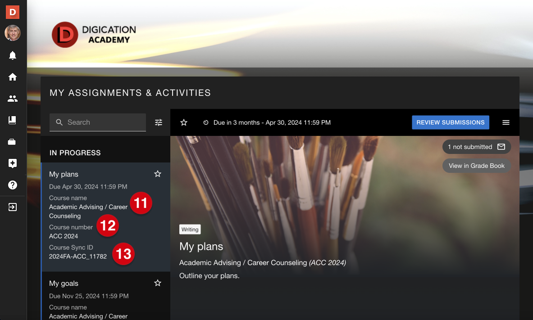Click the logout exit icon in sidebar
The width and height of the screenshot is (533, 320).
(13, 207)
